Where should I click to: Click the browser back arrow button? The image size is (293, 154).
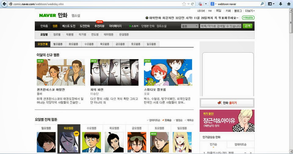[4, 4]
